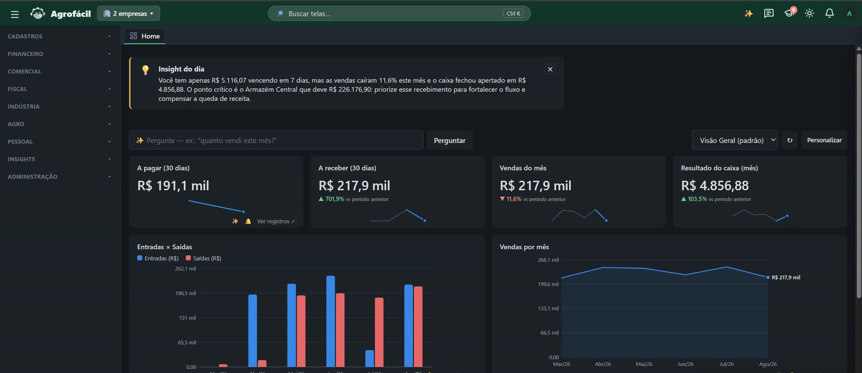Click the Pergunte question input field
Viewport: 862px width, 373px height.
(276, 140)
